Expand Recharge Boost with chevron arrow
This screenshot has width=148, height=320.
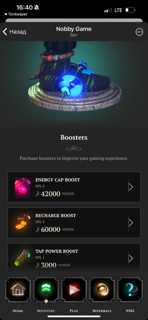(x=131, y=223)
